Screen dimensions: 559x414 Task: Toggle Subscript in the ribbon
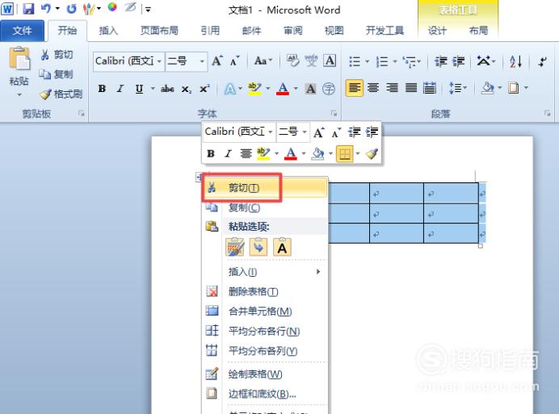pyautogui.click(x=186, y=89)
